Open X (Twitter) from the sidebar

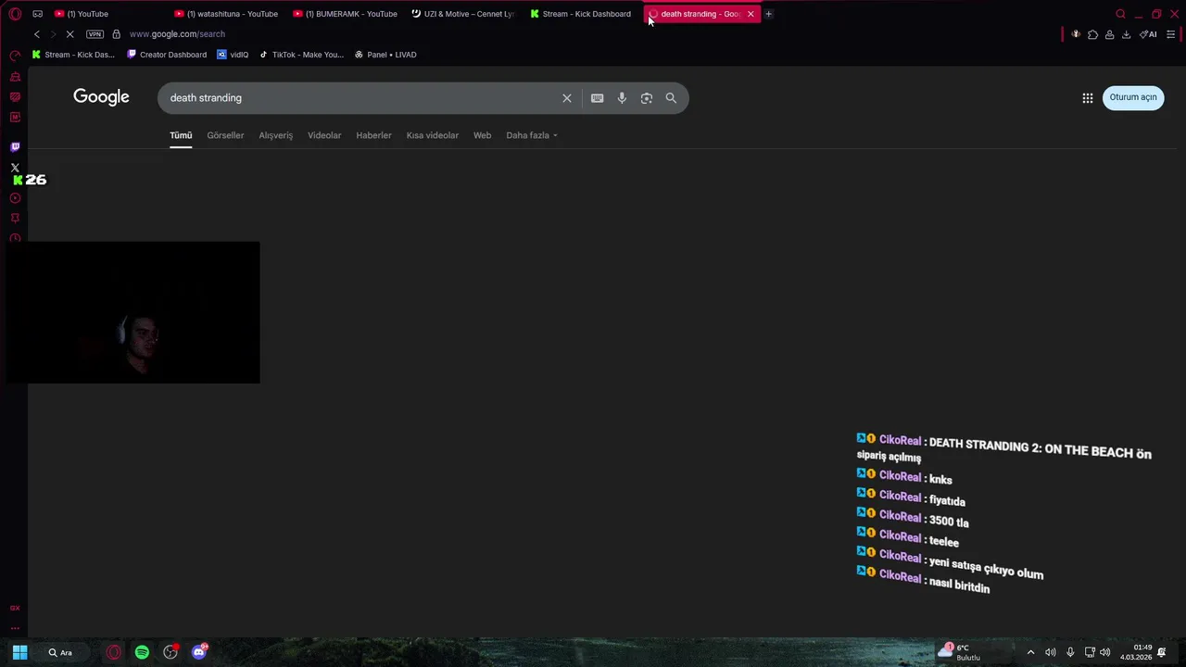(x=15, y=168)
